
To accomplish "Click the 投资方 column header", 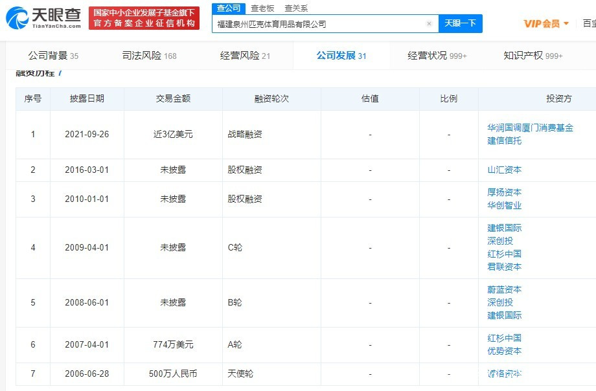I will tap(558, 99).
